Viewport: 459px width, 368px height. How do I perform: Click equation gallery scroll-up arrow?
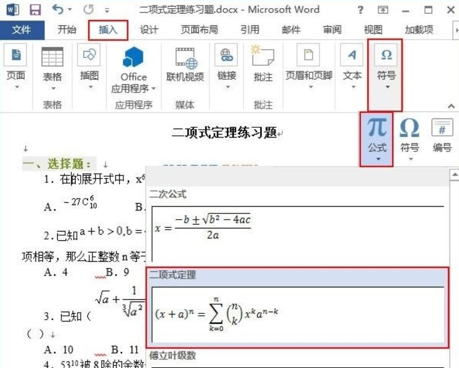coord(454,175)
